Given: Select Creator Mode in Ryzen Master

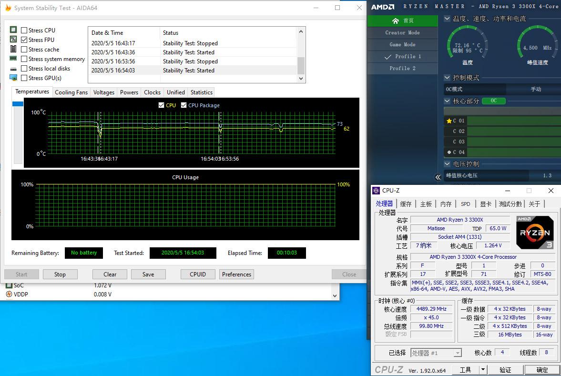Looking at the screenshot, I should pos(402,32).
